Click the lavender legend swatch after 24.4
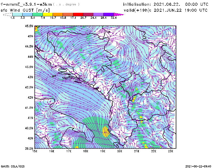 98,14
